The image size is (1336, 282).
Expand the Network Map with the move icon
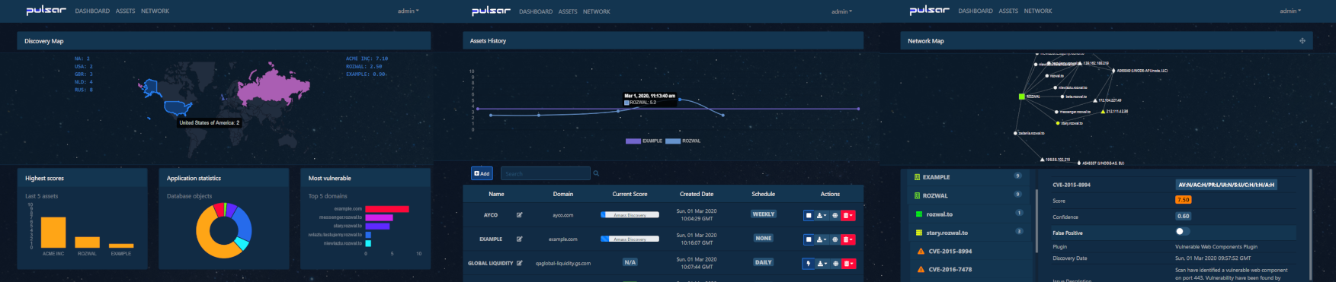pos(1302,41)
